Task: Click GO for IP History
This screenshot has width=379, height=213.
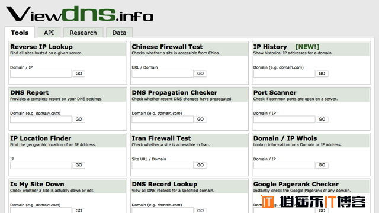Action: 322,73
